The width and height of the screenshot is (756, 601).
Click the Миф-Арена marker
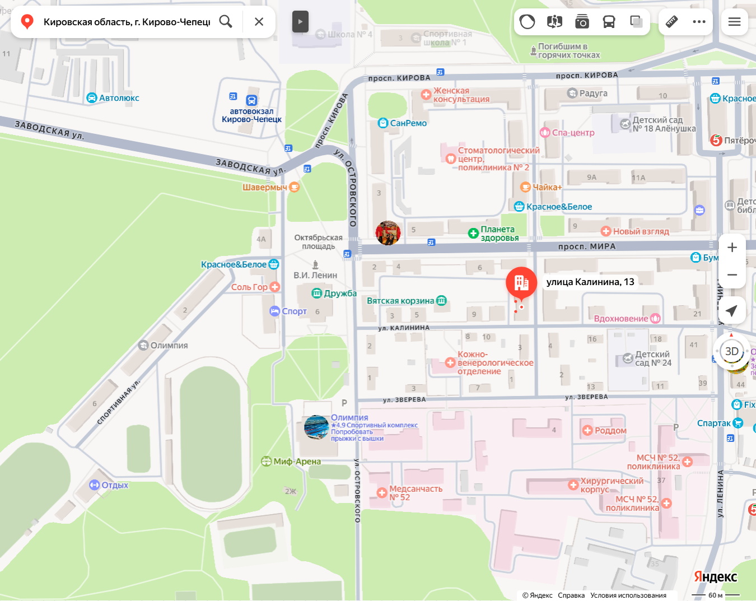(267, 462)
